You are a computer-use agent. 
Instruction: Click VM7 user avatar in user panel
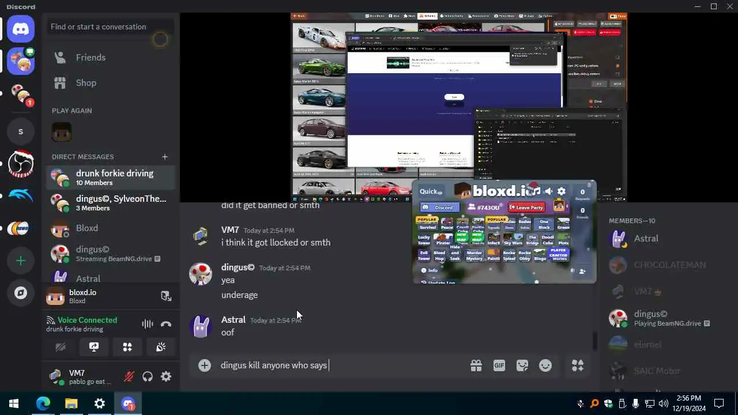point(56,377)
